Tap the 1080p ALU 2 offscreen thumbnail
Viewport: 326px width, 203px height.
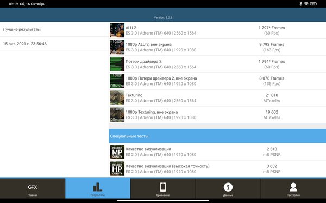117,47
